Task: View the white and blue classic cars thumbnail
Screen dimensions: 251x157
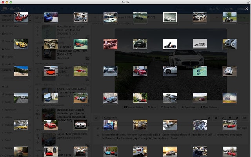Action: (110, 17)
